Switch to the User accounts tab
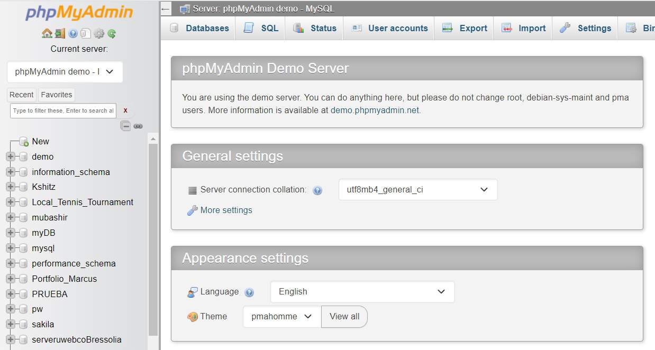655x350 pixels. [x=389, y=29]
